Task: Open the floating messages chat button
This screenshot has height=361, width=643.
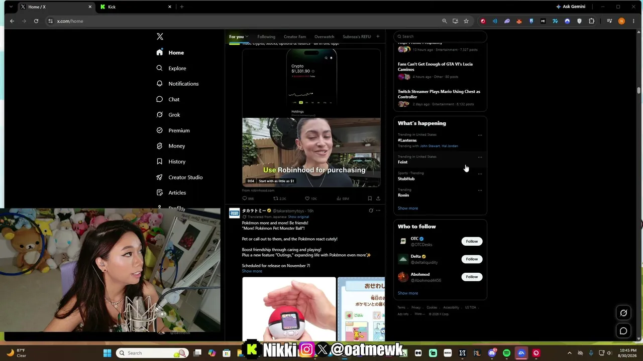Action: pos(623,331)
